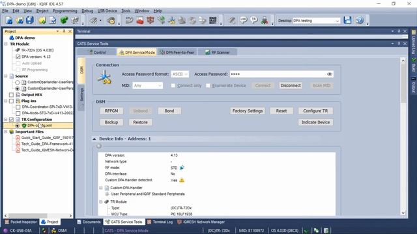Open the IQMESH Network Manager tab
Screen dimensions: 417x234
(x=201, y=222)
